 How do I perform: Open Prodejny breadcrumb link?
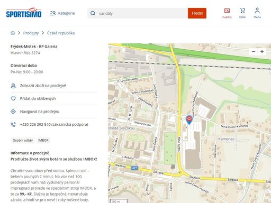[x=31, y=33]
